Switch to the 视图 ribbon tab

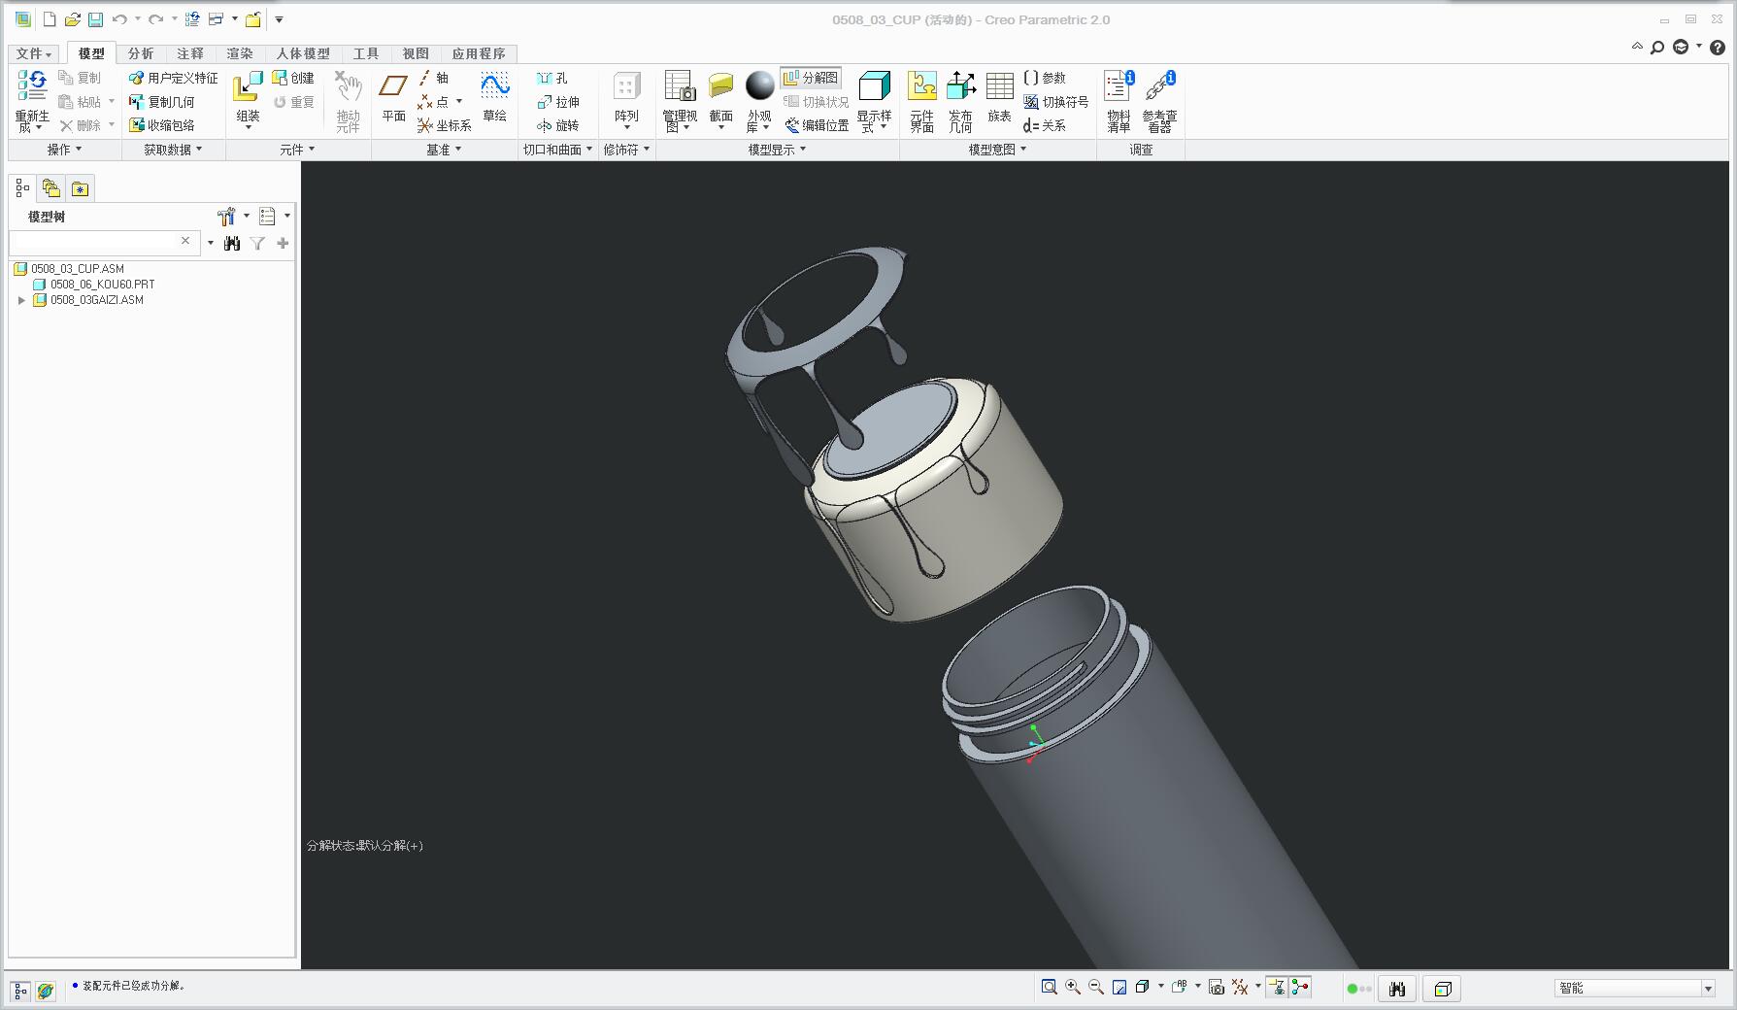tap(416, 53)
